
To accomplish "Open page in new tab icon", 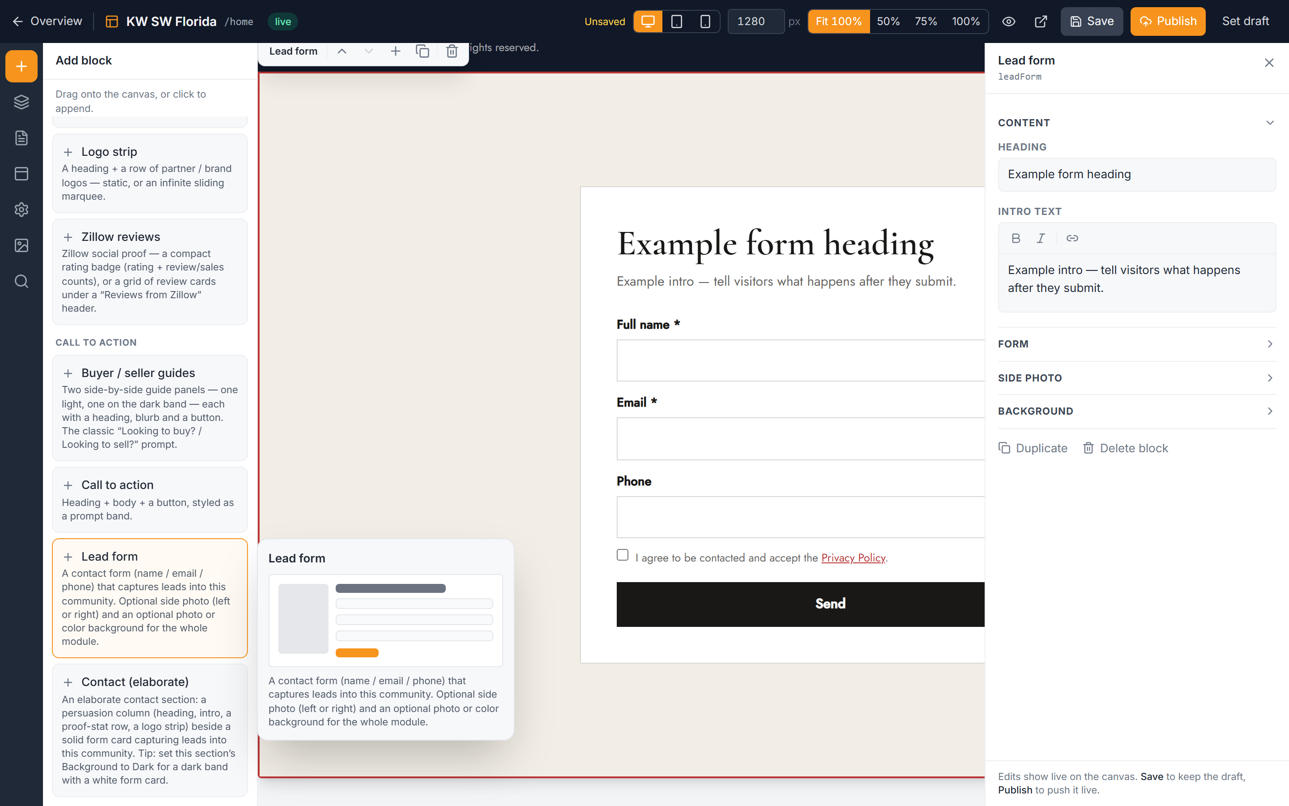I will 1041,21.
